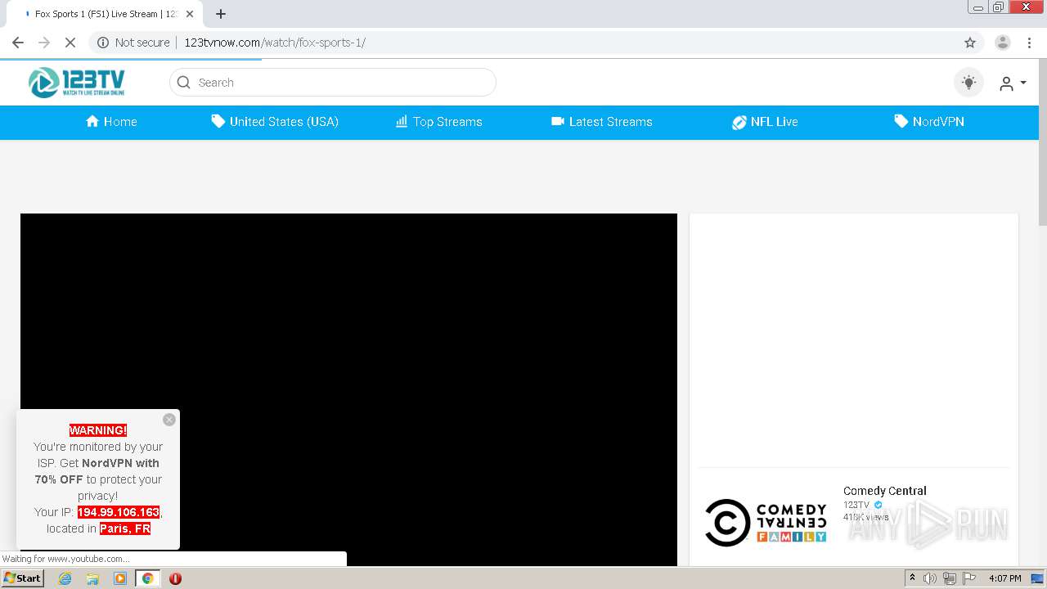Open the media player taskbar icon
1047x589 pixels.
pos(120,578)
